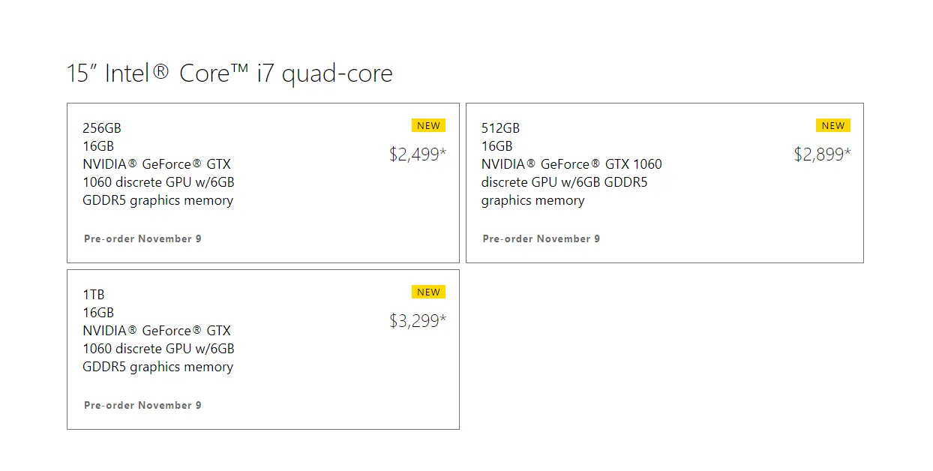933x471 pixels.
Task: Click Pre-order November 9 in 512GB card
Action: click(x=541, y=238)
